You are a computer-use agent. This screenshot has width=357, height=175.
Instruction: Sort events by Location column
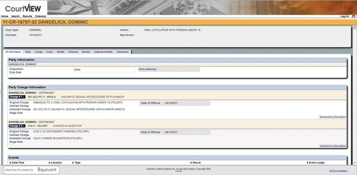coord(55,162)
